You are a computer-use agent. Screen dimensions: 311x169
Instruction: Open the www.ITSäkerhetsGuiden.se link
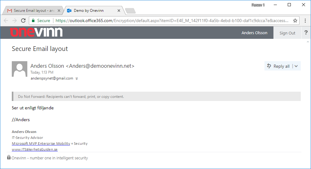[x=34, y=149]
